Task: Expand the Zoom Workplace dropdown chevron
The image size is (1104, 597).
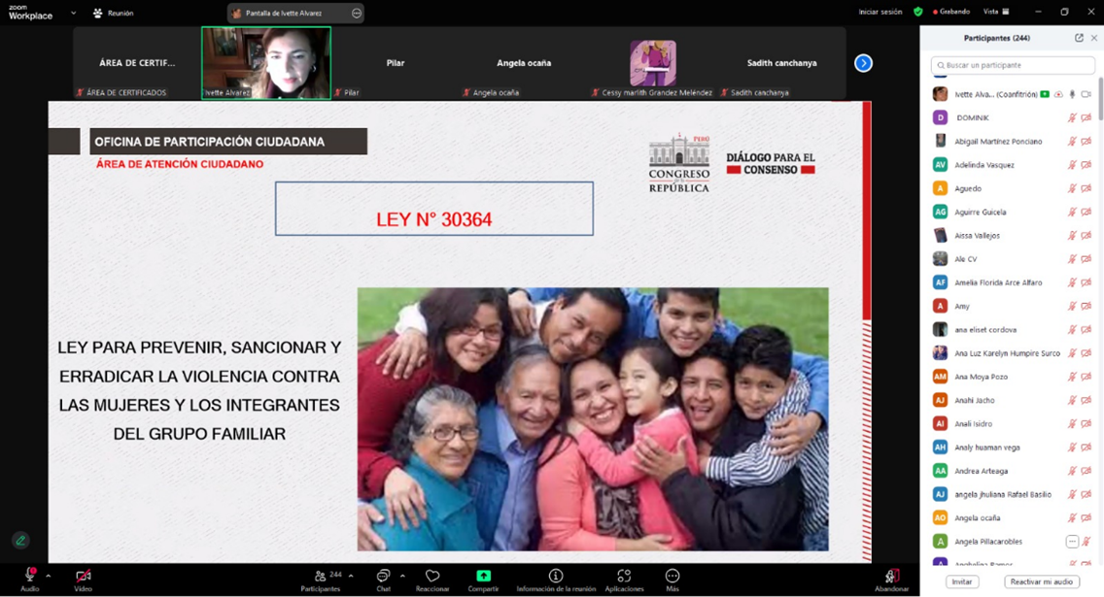Action: coord(74,14)
